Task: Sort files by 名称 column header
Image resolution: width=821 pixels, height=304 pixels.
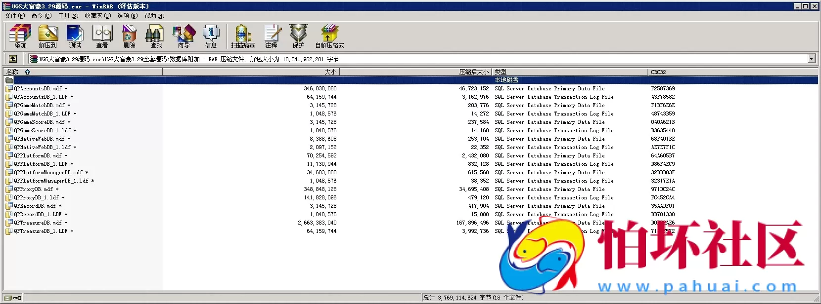Action: 12,72
